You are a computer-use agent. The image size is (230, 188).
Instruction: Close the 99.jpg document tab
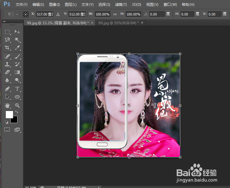click(142, 23)
